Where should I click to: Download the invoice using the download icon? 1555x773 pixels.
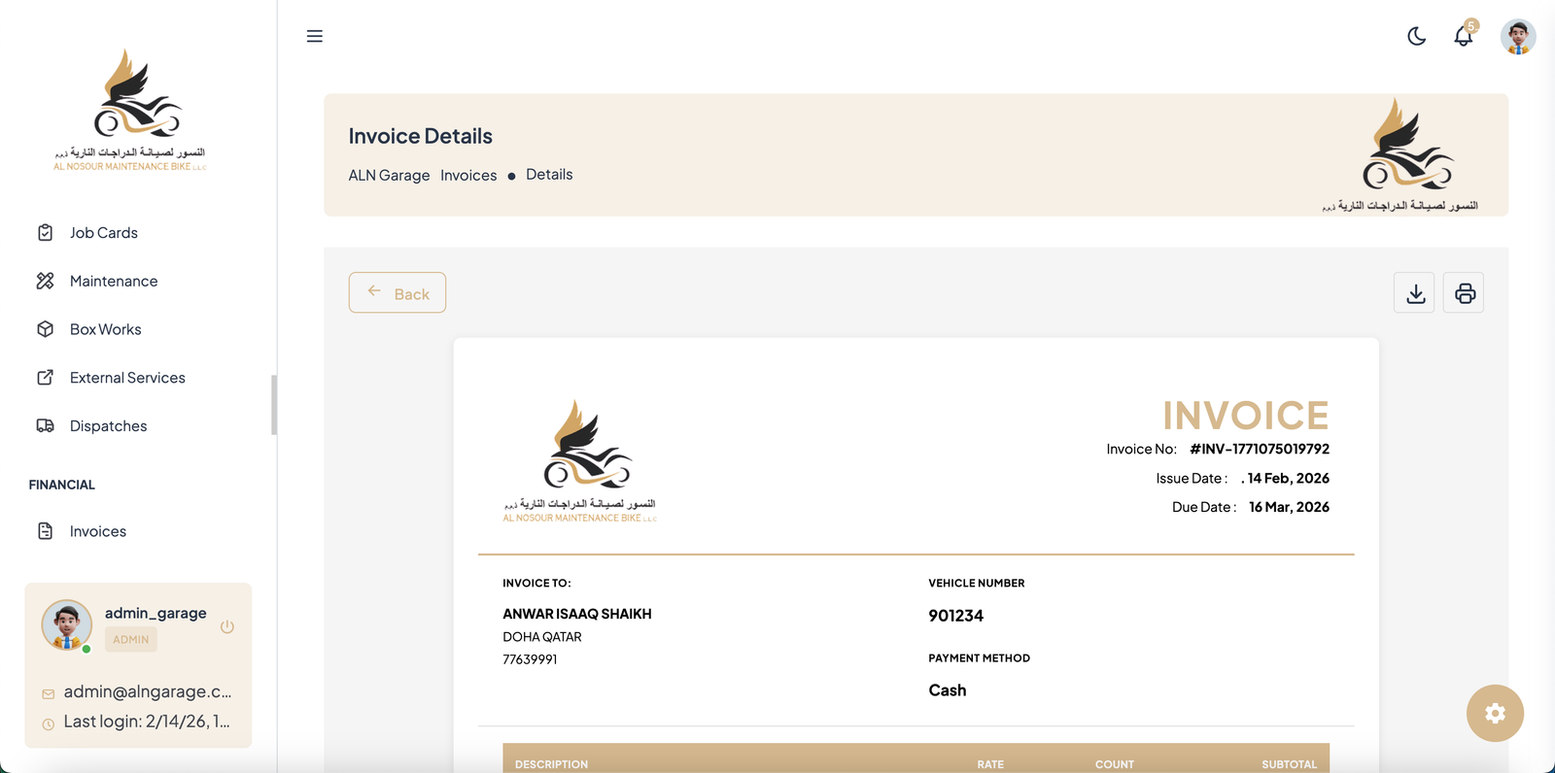1414,293
